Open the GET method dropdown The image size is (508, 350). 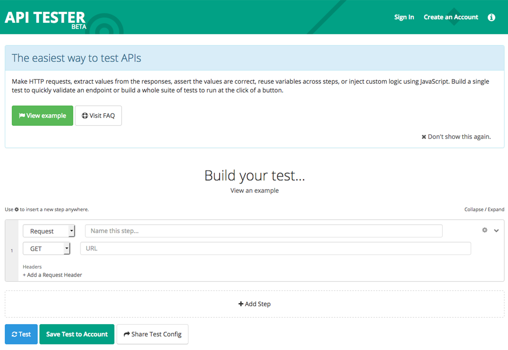[x=46, y=249]
